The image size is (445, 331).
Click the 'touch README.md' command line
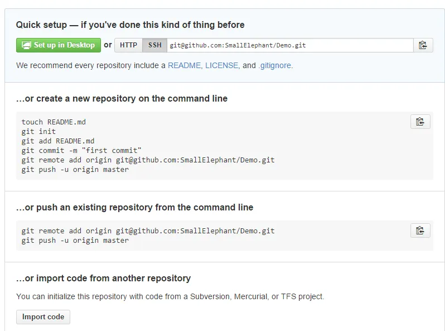54,122
